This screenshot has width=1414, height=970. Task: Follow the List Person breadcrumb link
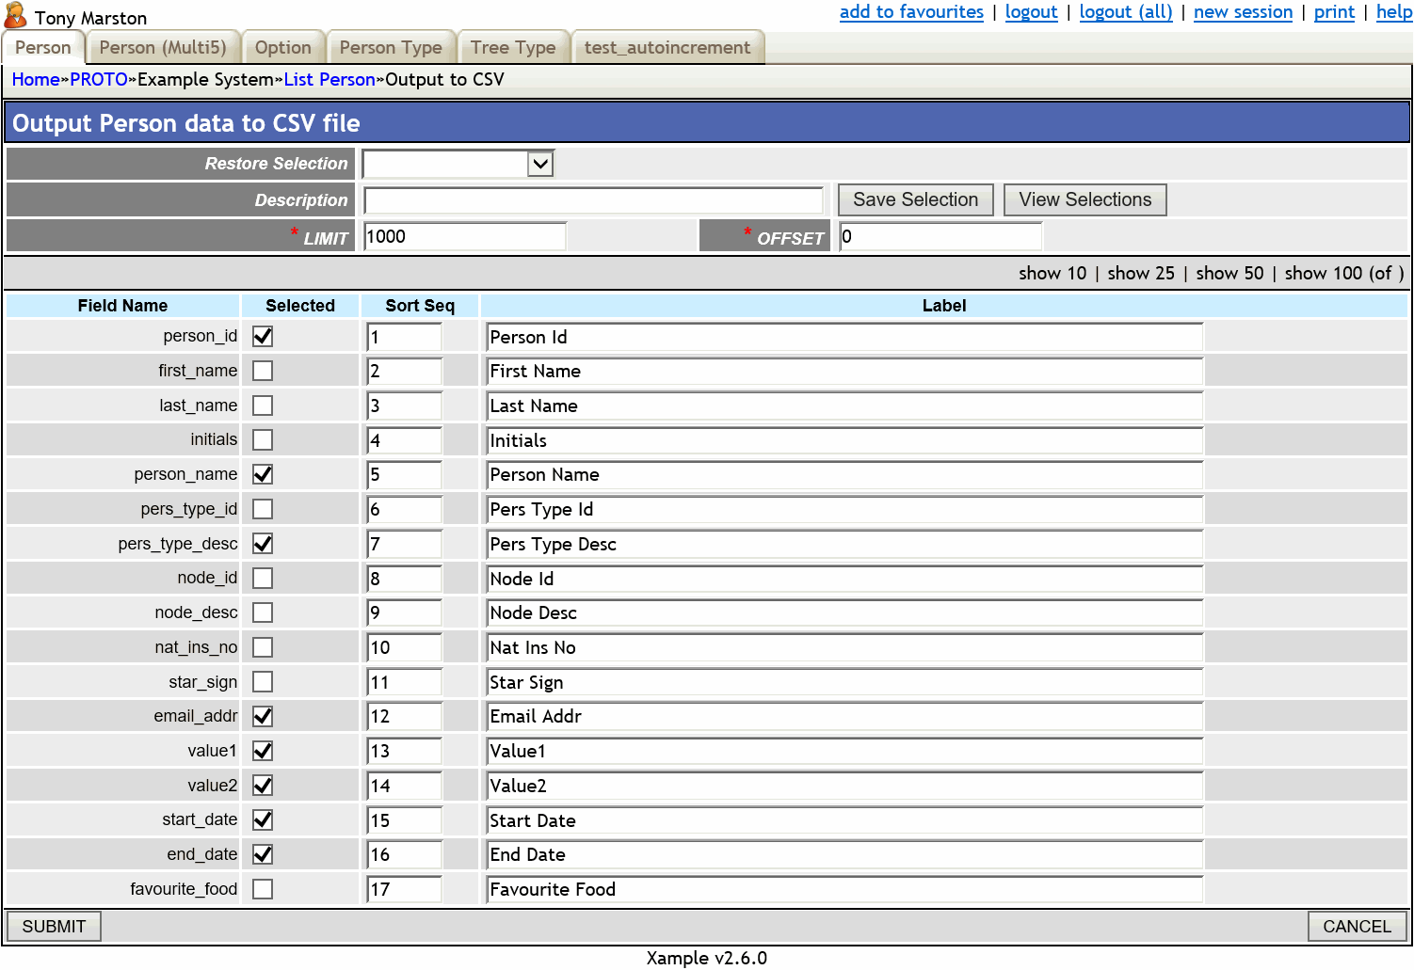click(329, 79)
